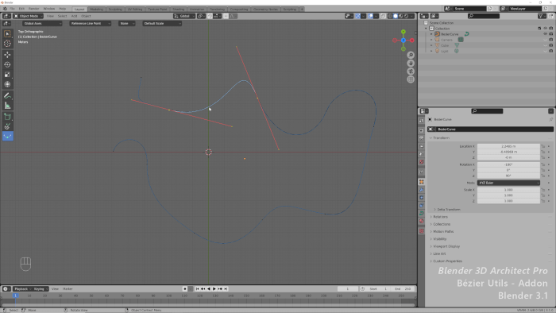Toggle the snapping magnet button

click(210, 16)
